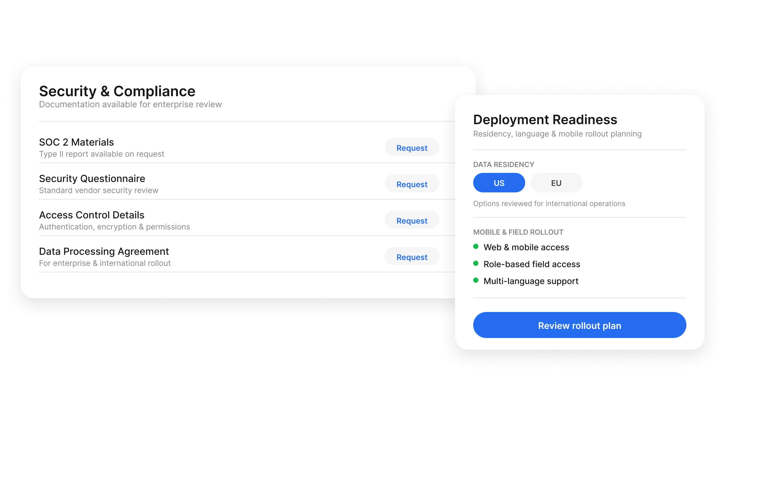Screen dimensions: 767x494
Task: Click 'Standard vendor security review' text
Action: click(99, 190)
